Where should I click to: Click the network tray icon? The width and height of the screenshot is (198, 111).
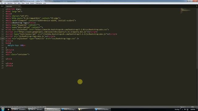[187, 110]
